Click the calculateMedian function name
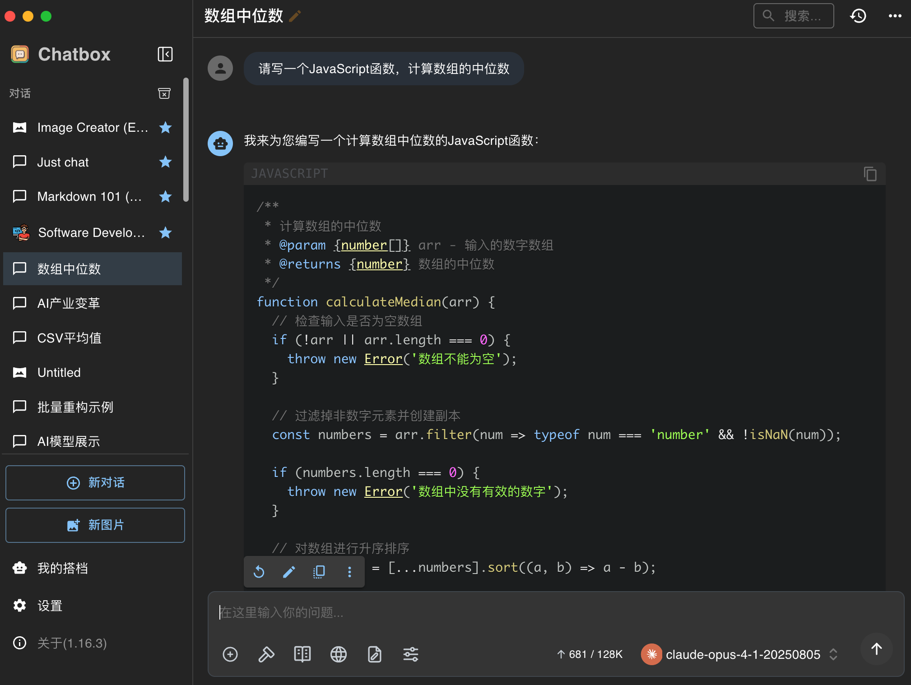 [x=383, y=302]
